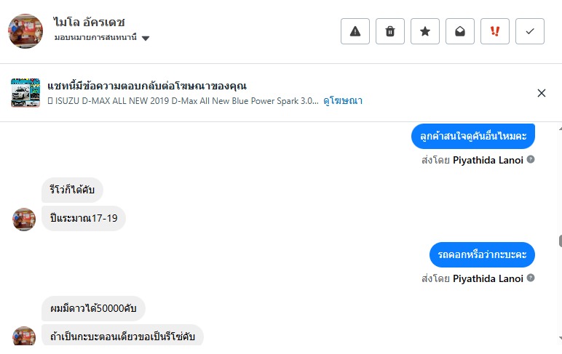Star this conversation as follow-up
The height and width of the screenshot is (354, 562).
coord(425,31)
